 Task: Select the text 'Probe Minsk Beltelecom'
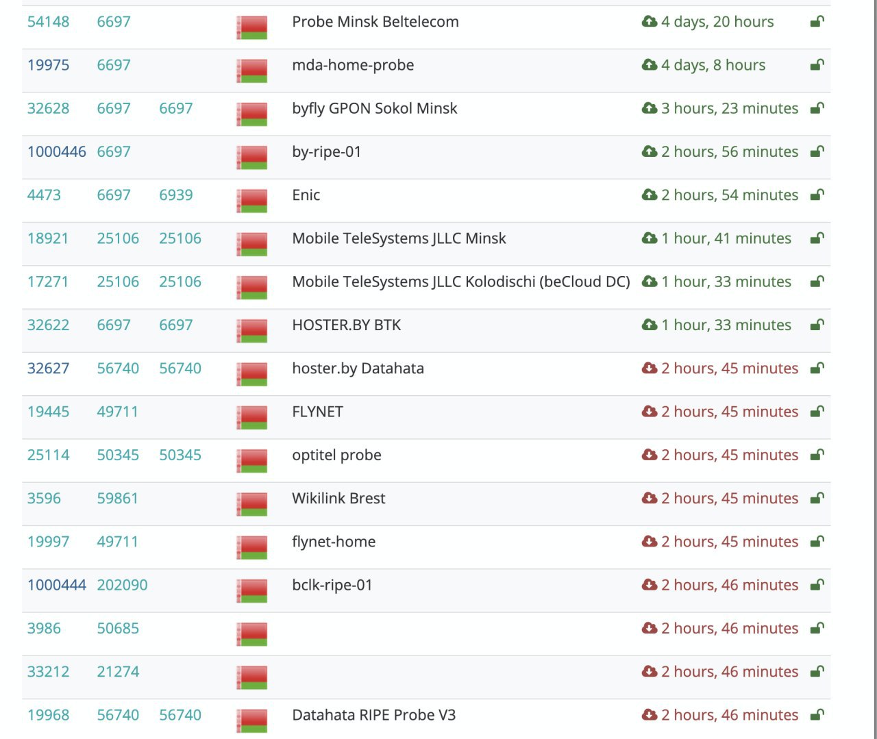pyautogui.click(x=375, y=22)
